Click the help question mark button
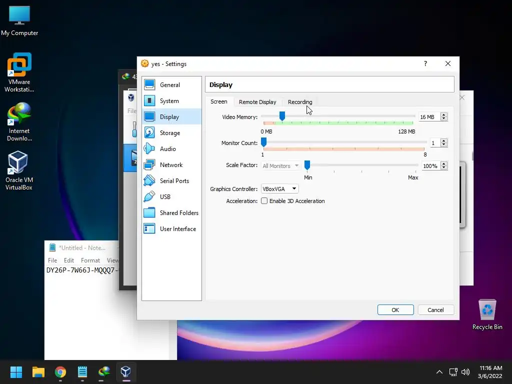The height and width of the screenshot is (384, 512). [x=425, y=63]
